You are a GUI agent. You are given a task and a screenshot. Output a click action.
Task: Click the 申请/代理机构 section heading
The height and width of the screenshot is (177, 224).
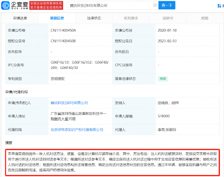(17, 92)
